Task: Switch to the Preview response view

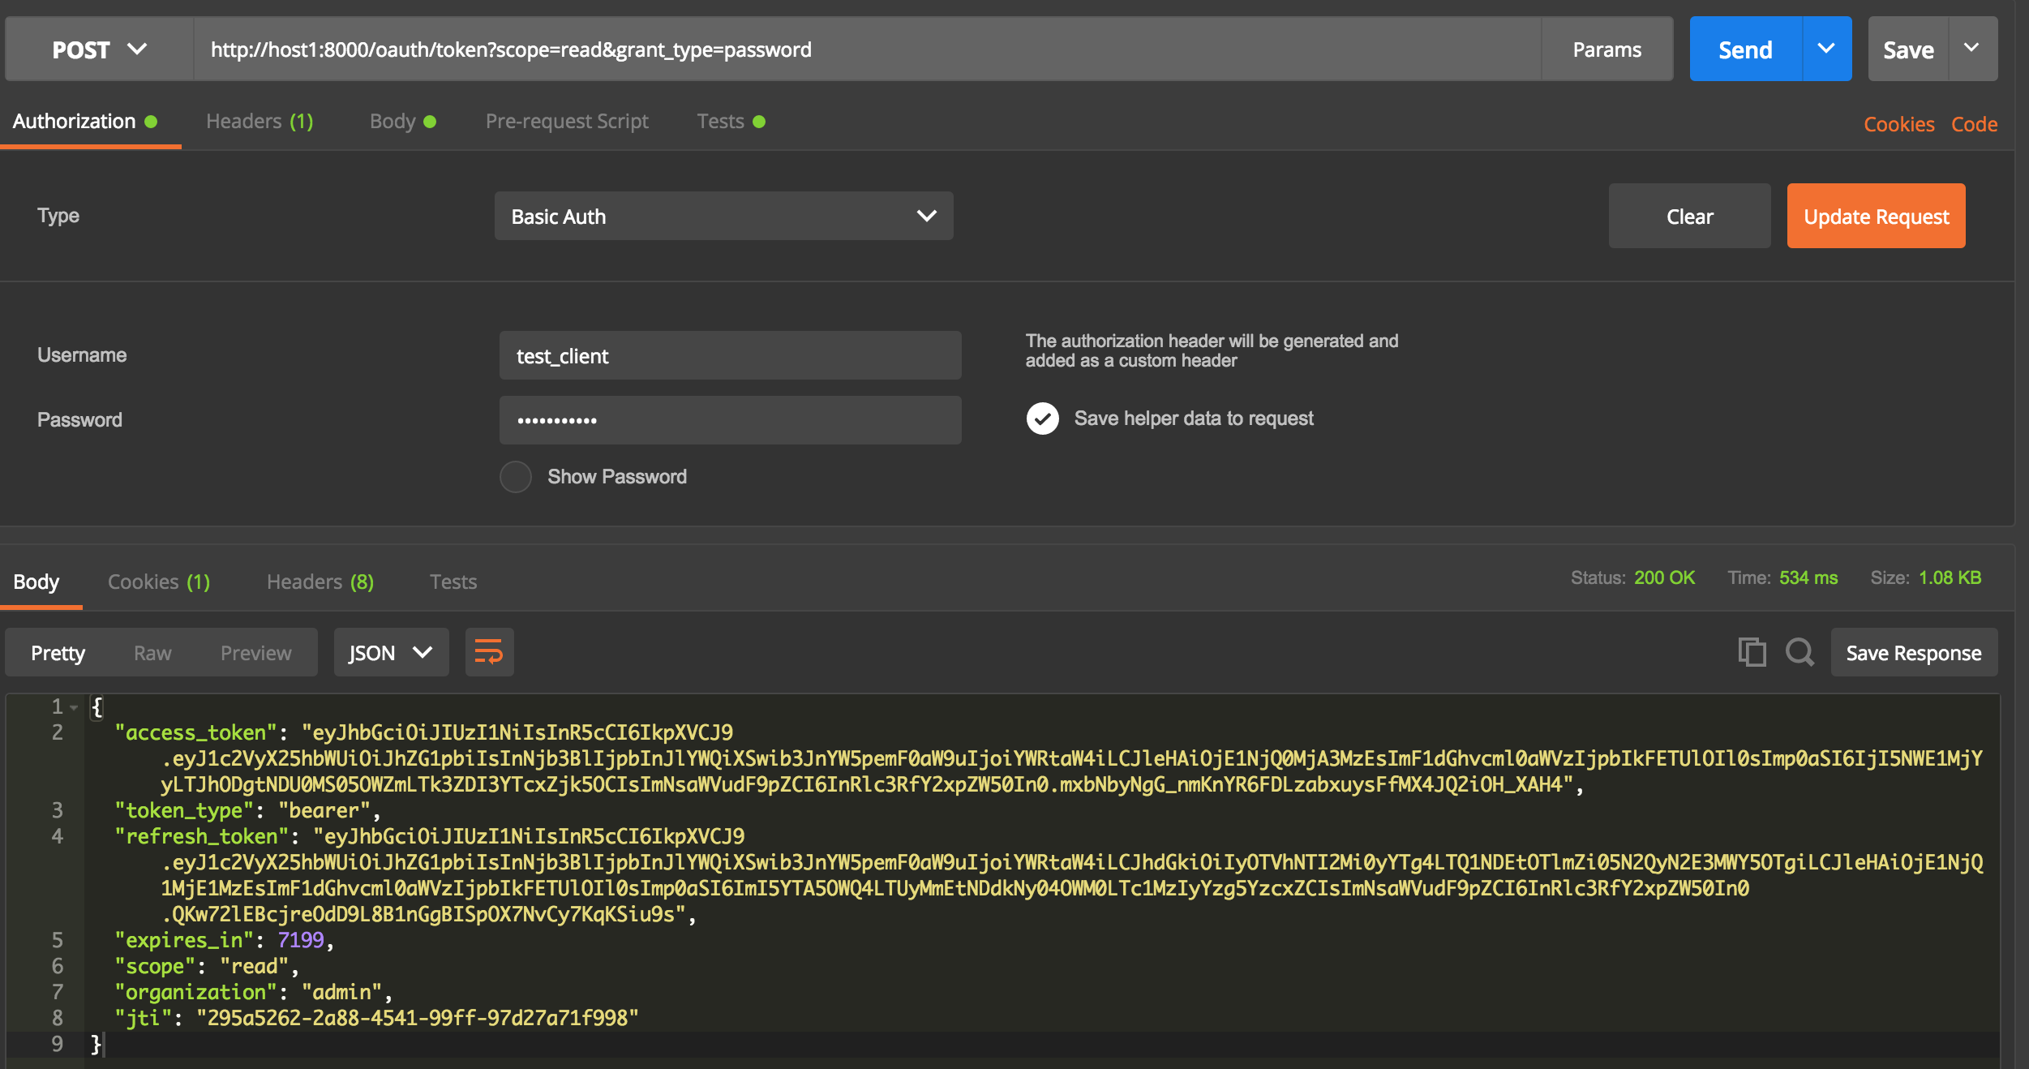Action: (x=255, y=653)
